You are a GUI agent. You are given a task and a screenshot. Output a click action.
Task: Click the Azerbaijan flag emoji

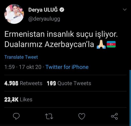(x=111, y=44)
